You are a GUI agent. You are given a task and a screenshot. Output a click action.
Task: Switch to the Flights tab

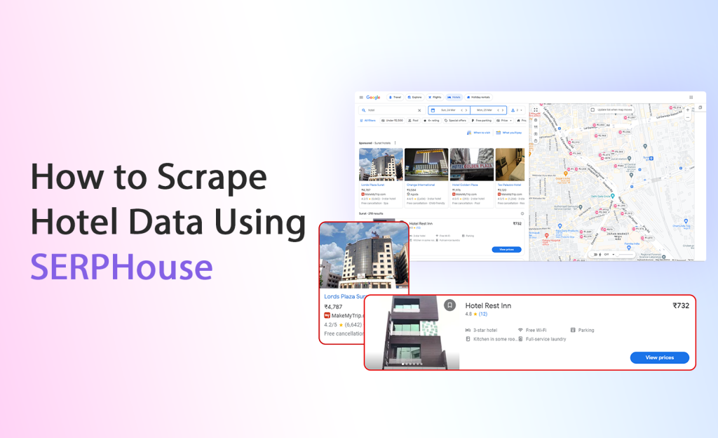[x=435, y=97]
